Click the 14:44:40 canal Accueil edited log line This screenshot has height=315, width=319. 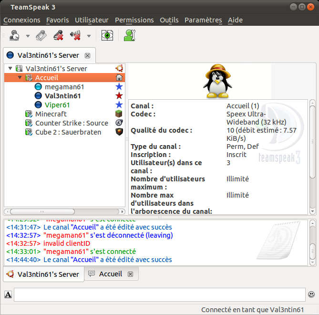[x=89, y=260]
